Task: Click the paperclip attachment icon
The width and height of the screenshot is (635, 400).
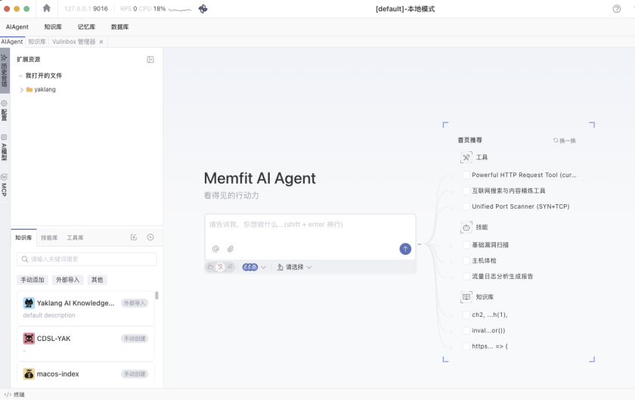Action: 231,249
